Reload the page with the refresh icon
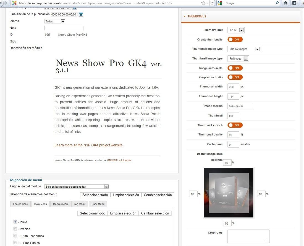This screenshot has height=246, width=304. coord(212,3)
